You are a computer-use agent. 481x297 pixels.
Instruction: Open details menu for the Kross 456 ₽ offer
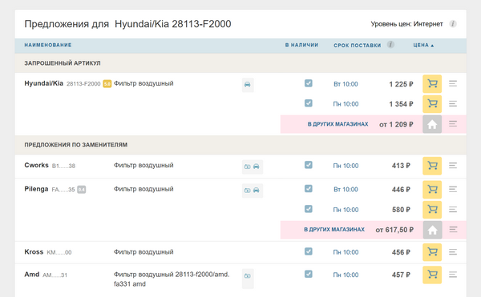point(453,252)
